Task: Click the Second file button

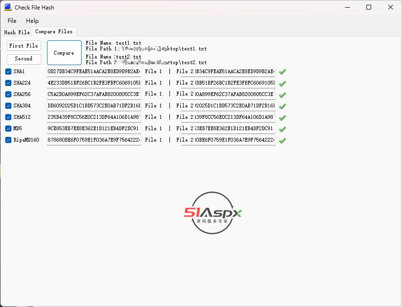Action: tap(24, 59)
